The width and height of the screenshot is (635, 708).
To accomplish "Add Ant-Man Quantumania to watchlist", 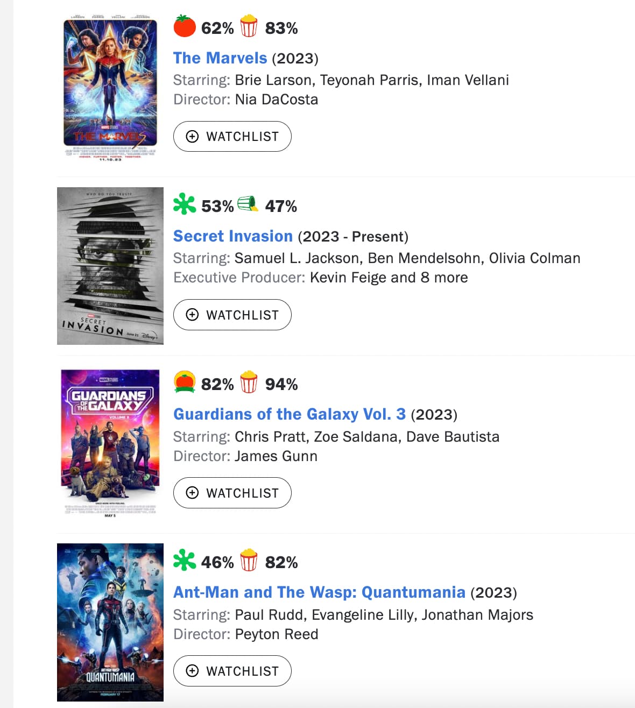I will point(232,671).
